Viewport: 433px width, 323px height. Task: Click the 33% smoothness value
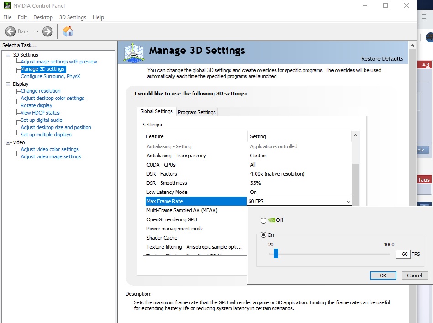tap(256, 183)
